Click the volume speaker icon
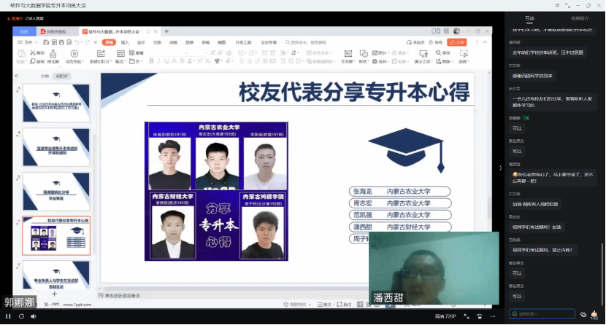The image size is (606, 325). 32,317
